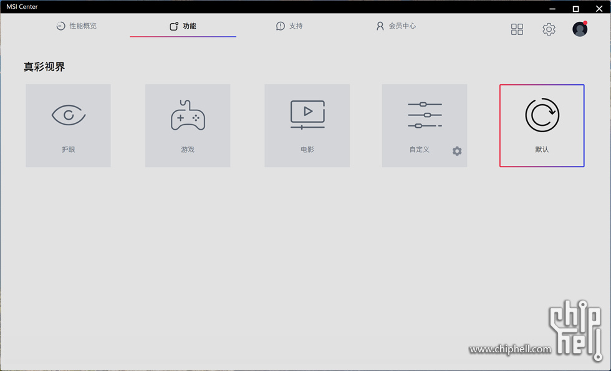Image resolution: width=611 pixels, height=371 pixels.
Task: Click the MSI Center window title
Action: tap(22, 6)
